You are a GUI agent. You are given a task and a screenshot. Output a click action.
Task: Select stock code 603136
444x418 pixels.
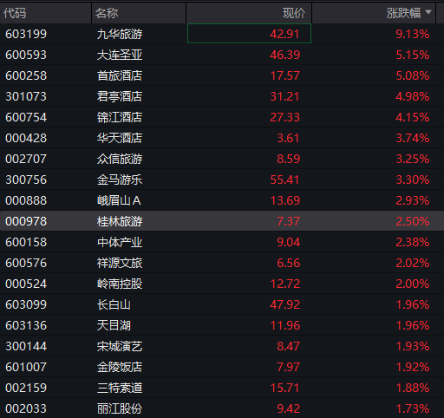click(x=26, y=325)
